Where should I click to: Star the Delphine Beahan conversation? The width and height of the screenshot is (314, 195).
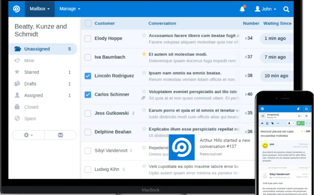144,129
